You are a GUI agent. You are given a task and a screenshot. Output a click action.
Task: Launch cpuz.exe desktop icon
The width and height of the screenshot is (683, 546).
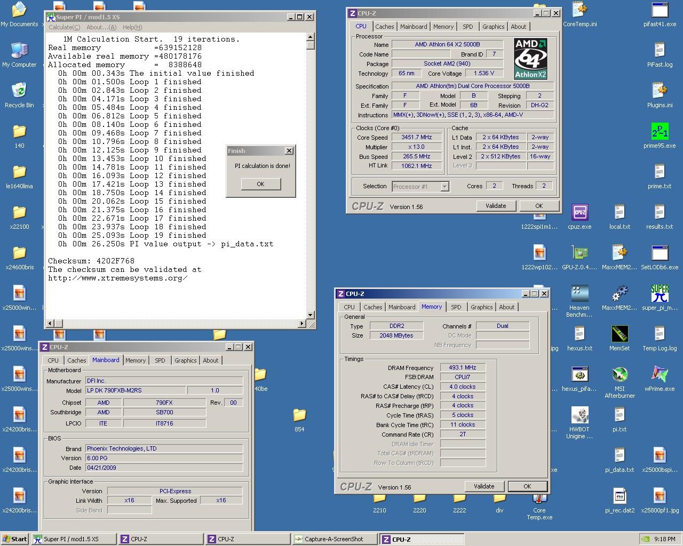(x=579, y=216)
